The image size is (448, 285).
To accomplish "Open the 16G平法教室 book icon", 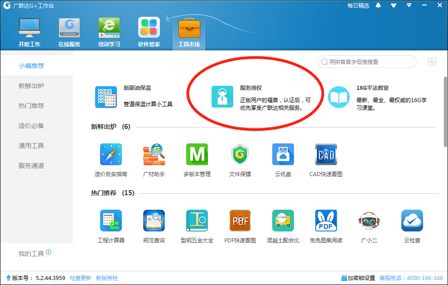I will pyautogui.click(x=339, y=97).
